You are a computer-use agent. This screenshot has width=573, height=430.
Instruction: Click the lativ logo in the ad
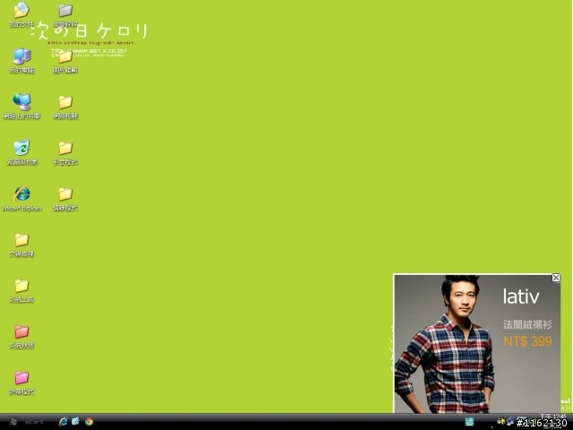coord(521,297)
